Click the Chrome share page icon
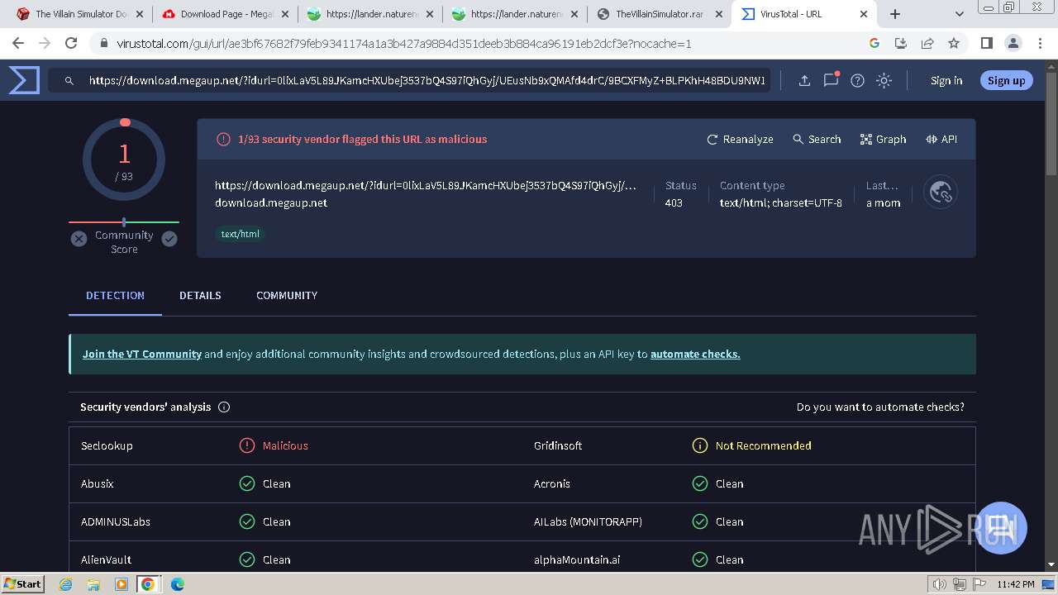This screenshot has width=1058, height=595. 927,43
